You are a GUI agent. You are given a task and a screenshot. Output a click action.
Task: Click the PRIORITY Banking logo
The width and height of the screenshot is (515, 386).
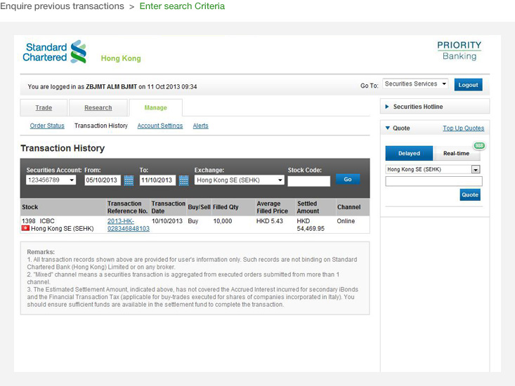pos(459,51)
